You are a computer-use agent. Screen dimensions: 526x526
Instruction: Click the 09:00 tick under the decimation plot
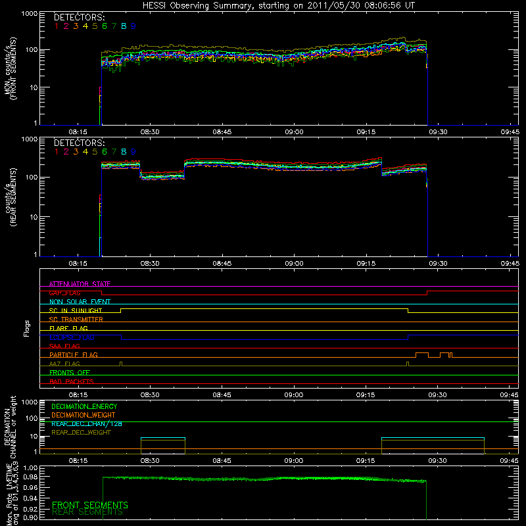(x=294, y=461)
